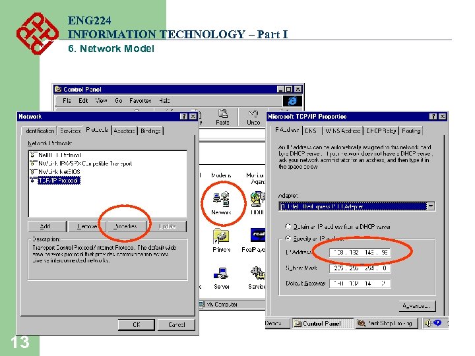
Task: Open the File menu in Control Panel
Action: click(x=67, y=100)
